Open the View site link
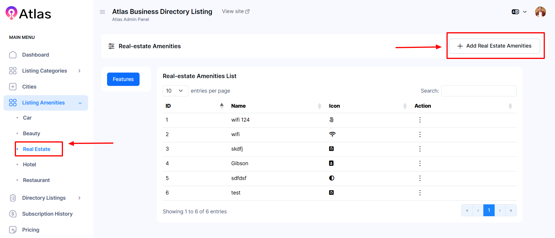Viewport: 555px width, 238px height. pos(236,11)
